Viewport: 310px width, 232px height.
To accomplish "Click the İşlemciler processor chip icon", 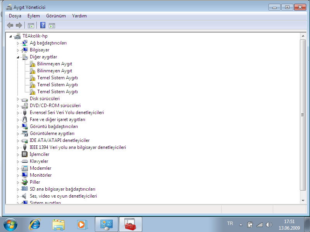I will tap(25, 154).
